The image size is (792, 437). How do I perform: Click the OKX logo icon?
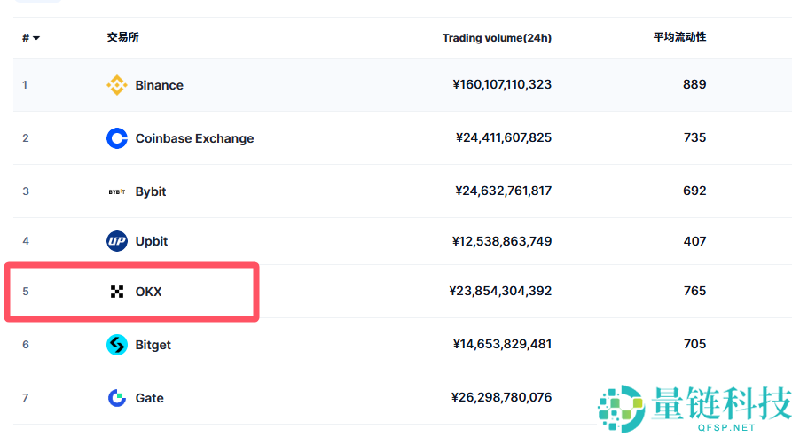coord(116,292)
